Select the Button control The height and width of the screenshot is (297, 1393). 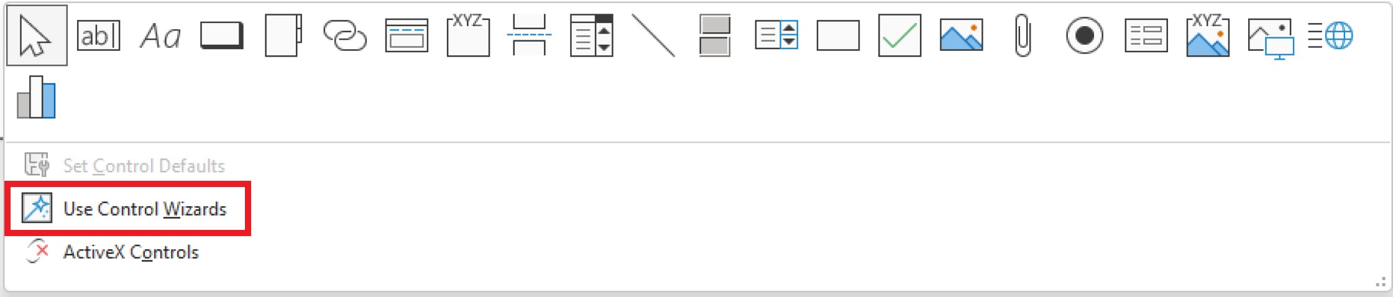click(222, 35)
